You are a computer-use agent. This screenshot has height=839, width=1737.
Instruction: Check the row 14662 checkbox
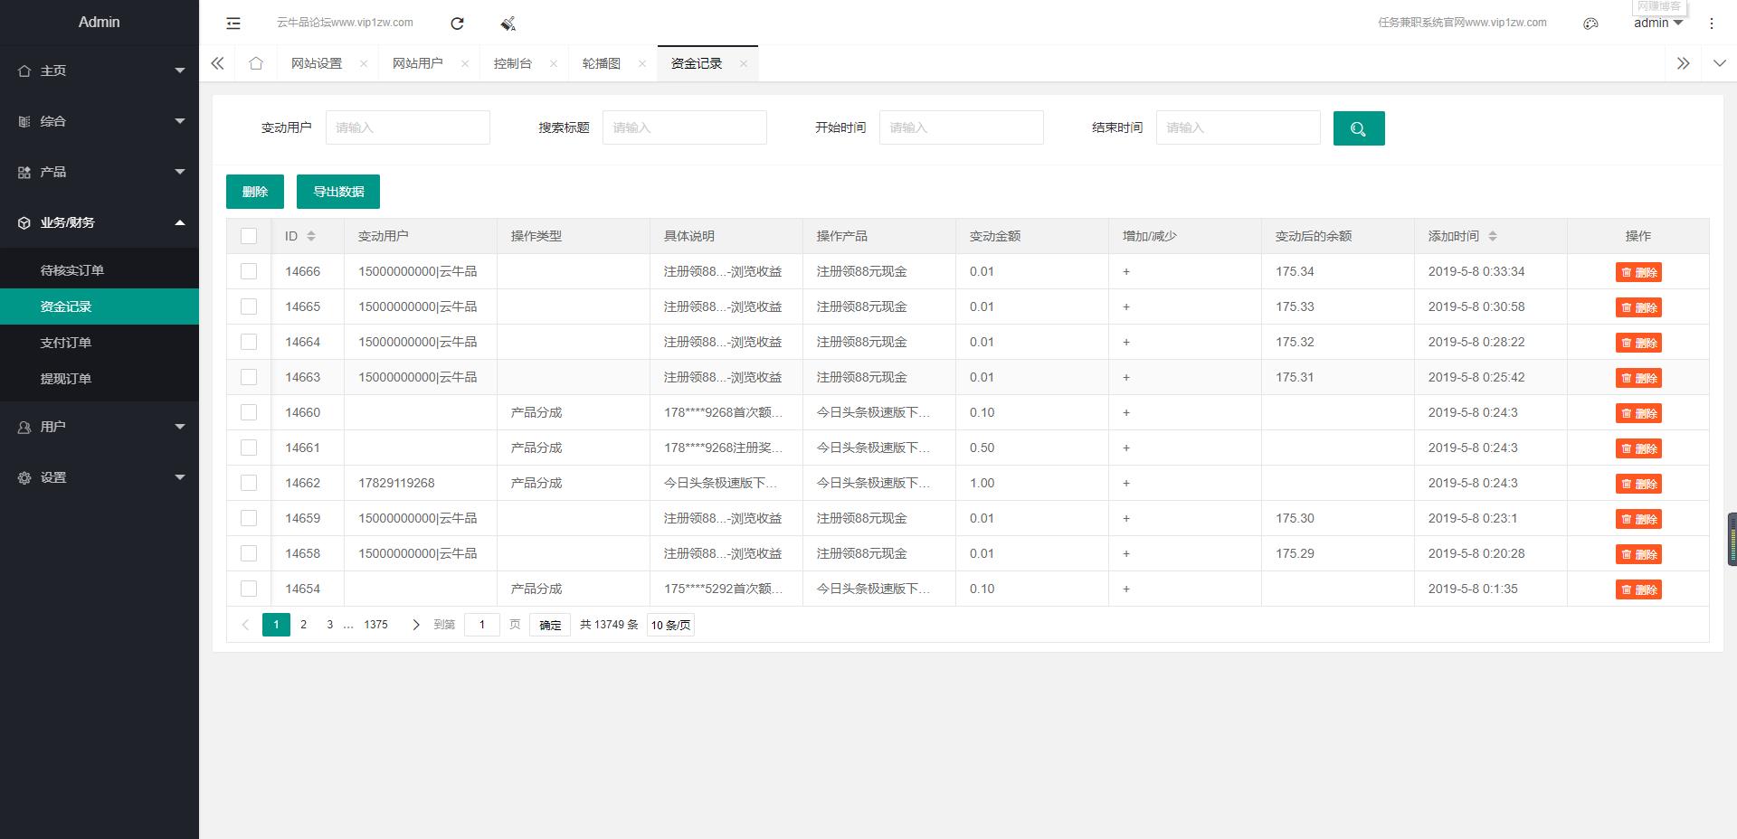pyautogui.click(x=249, y=483)
